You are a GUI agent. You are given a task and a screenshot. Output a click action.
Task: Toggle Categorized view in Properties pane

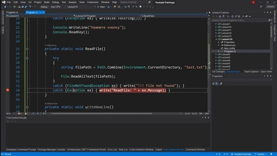click(x=213, y=84)
